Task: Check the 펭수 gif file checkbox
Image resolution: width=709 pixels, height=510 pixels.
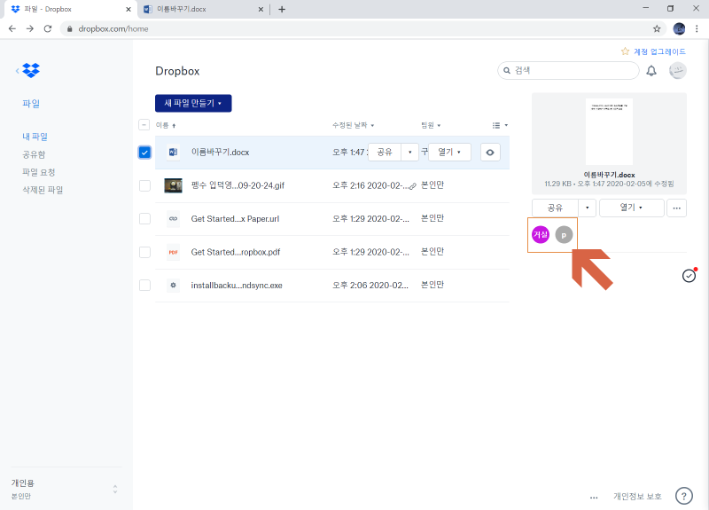Action: [x=144, y=185]
